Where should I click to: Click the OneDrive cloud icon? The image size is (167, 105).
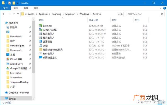(6, 93)
